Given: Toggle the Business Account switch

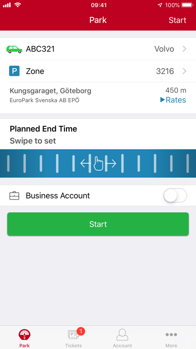Looking at the screenshot, I should [175, 196].
